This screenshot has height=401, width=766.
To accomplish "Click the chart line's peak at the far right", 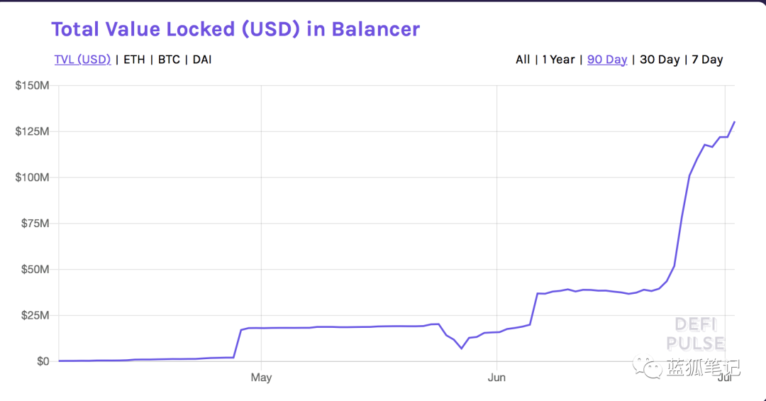I will (x=734, y=122).
